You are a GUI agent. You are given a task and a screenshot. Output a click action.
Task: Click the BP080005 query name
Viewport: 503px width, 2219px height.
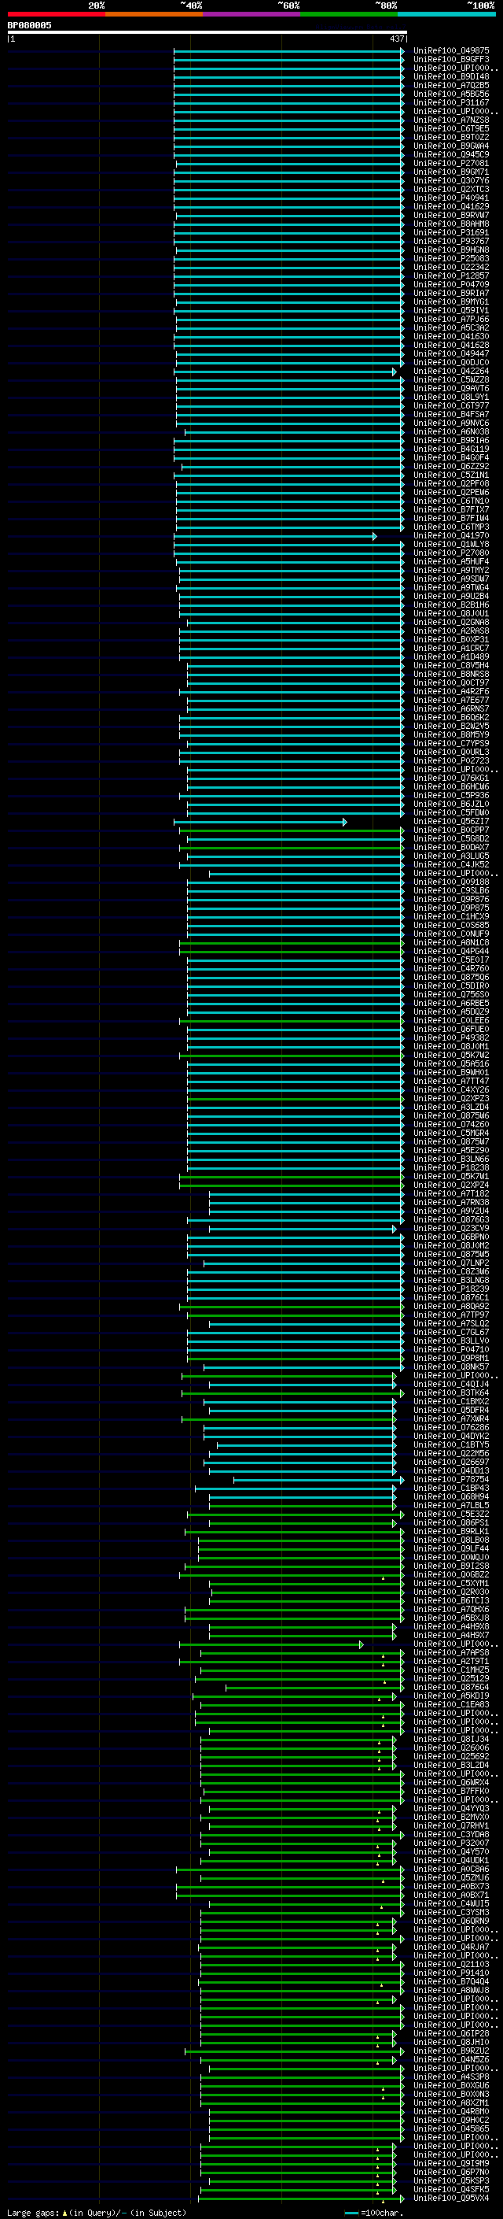[x=29, y=26]
